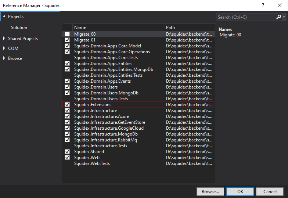Image resolution: width=288 pixels, height=198 pixels.
Task: Toggle the Squidex.Infrastructure checkbox
Action: pyautogui.click(x=67, y=110)
